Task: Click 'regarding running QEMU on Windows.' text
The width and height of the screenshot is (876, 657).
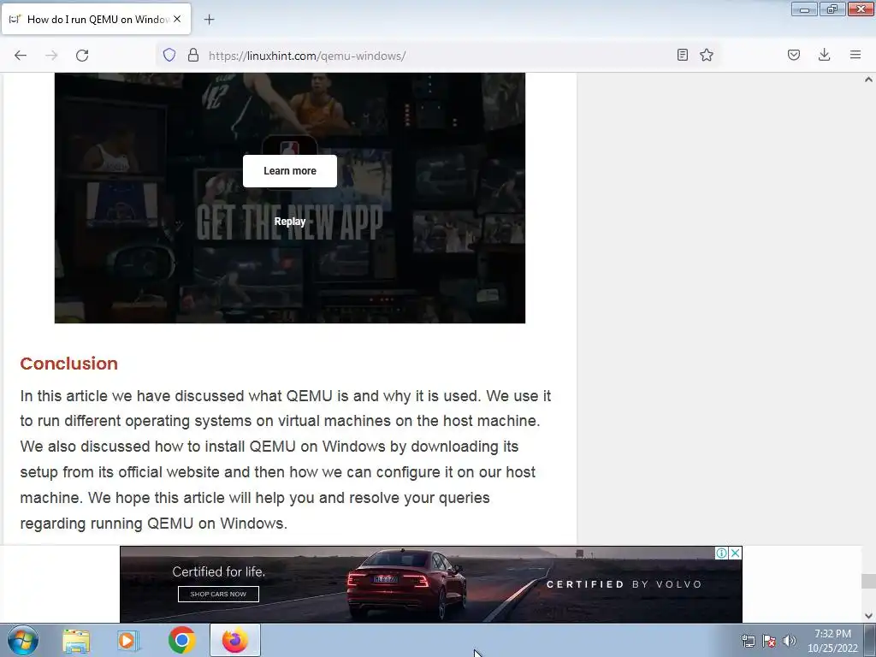Action: coord(154,524)
